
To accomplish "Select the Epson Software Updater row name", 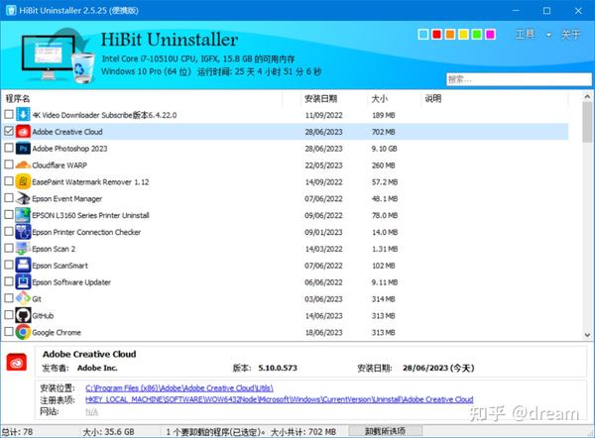I will [x=71, y=282].
